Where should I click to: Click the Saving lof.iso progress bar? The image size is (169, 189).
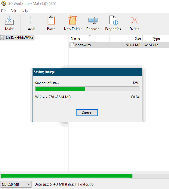coord(87,89)
